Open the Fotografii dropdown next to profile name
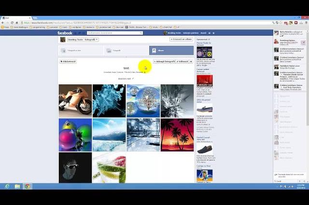The height and width of the screenshot is (205, 309). (x=83, y=40)
